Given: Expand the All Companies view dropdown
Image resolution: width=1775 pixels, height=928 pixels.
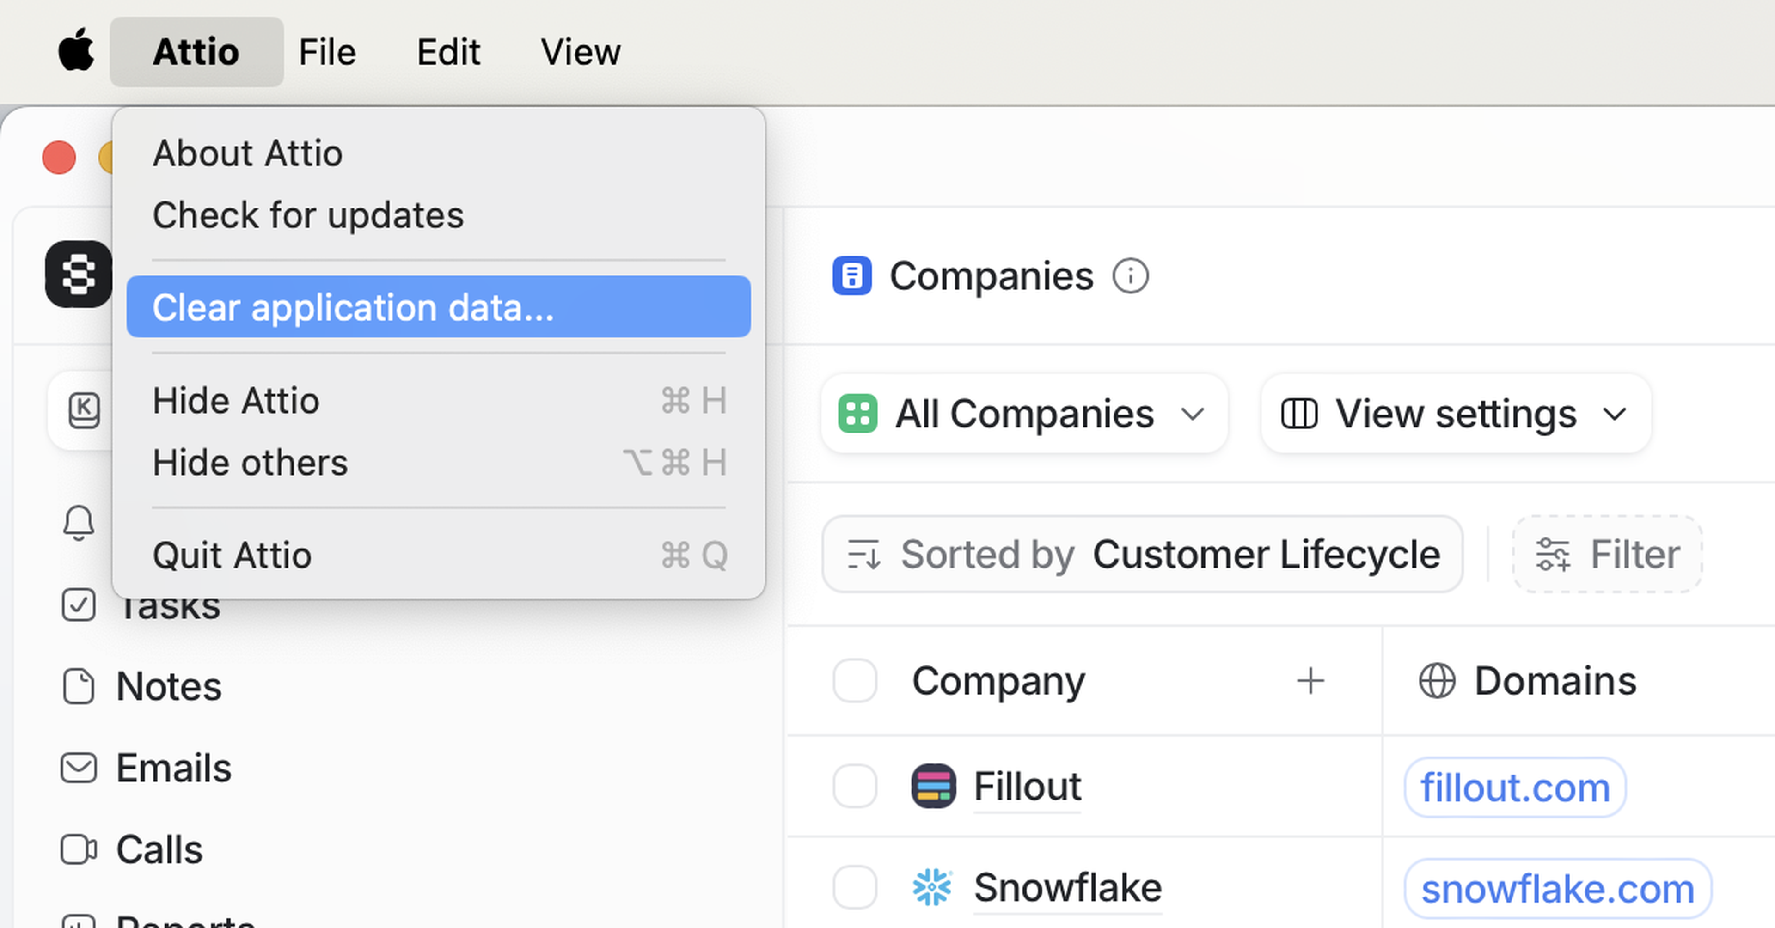Looking at the screenshot, I should click(1024, 414).
